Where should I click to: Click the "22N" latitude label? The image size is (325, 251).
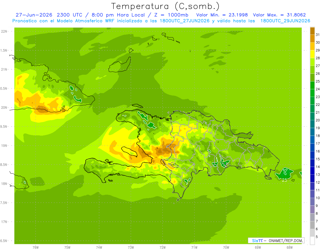[4, 31]
